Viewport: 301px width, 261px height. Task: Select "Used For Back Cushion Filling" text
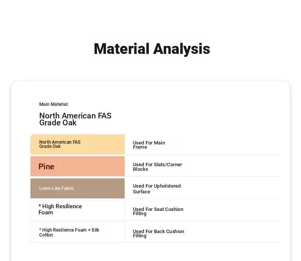158,233
